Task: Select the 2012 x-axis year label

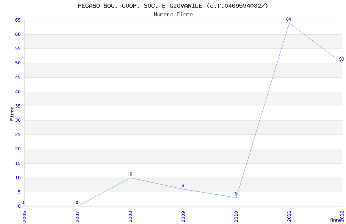Action: point(342,217)
